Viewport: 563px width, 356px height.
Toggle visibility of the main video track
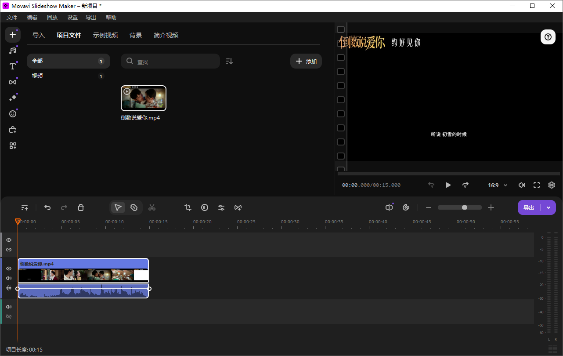[x=9, y=268]
